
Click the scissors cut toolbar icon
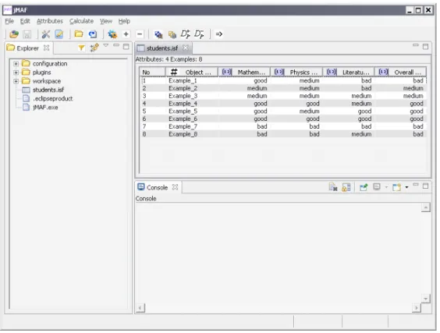46,34
